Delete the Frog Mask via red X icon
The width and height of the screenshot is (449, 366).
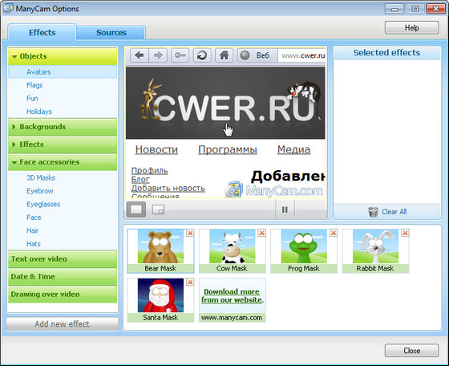pos(334,233)
